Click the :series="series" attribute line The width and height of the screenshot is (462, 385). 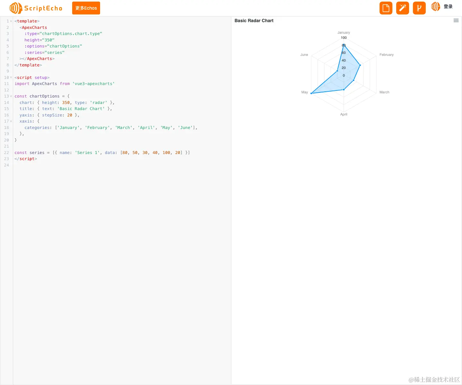pyautogui.click(x=45, y=53)
